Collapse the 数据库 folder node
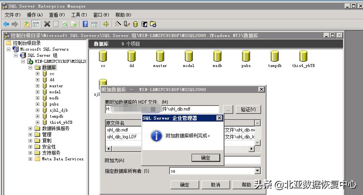The image size is (363, 195). pos(30,67)
